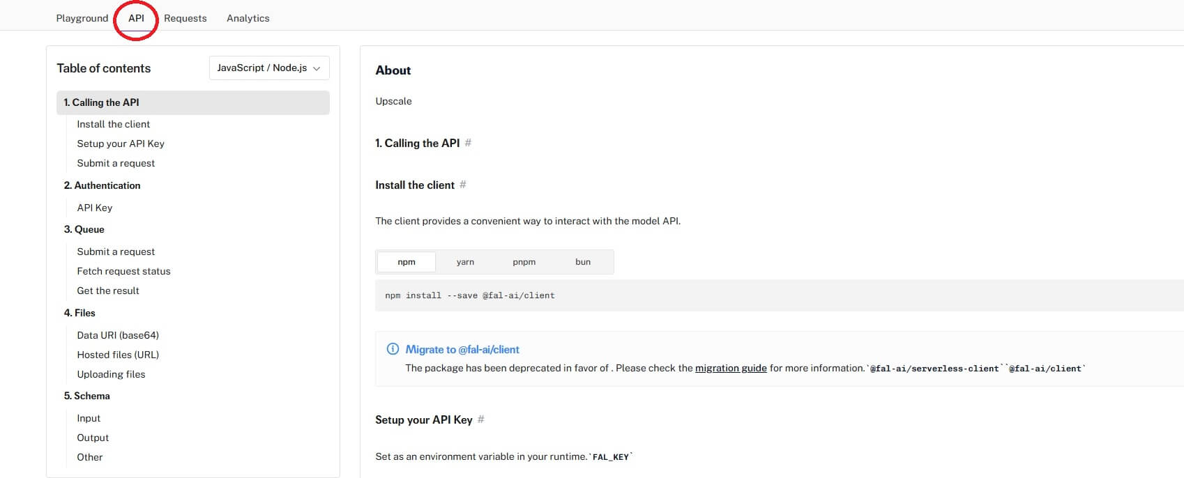
Task: Switch to the Playground tab
Action: [x=82, y=18]
